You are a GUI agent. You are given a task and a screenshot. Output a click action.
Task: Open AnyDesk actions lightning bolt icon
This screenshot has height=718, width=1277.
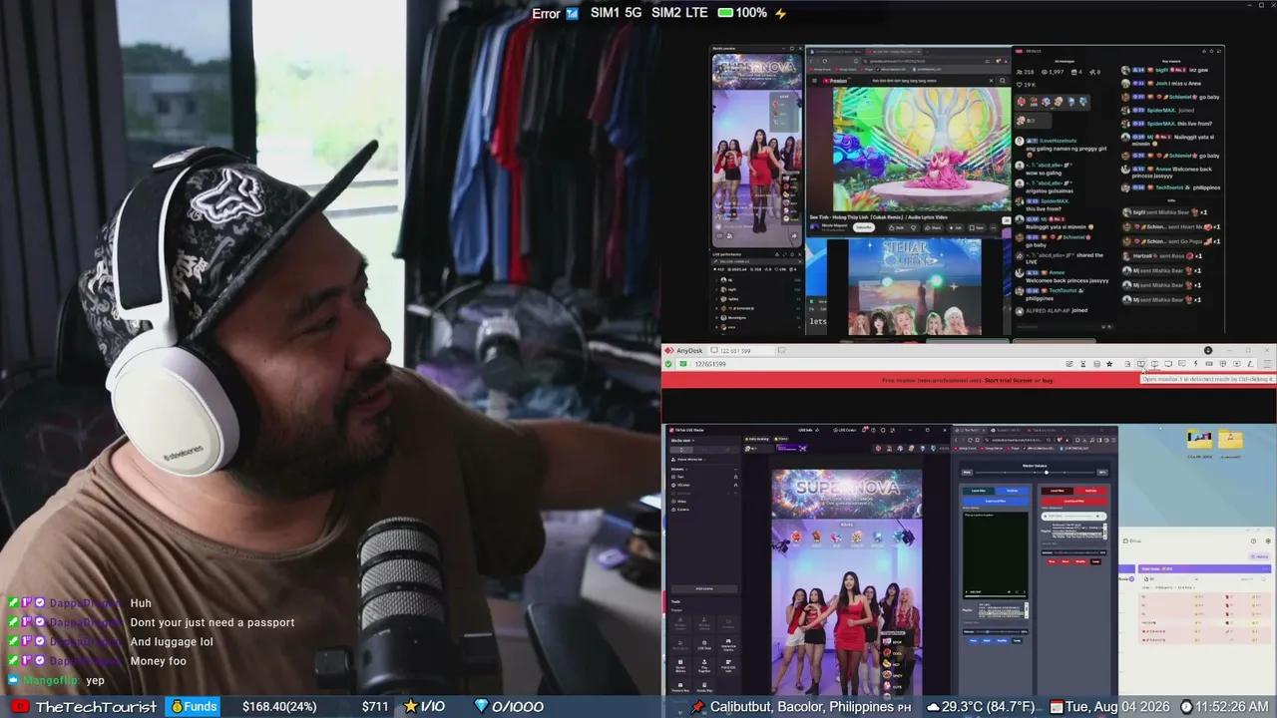pyautogui.click(x=1195, y=364)
